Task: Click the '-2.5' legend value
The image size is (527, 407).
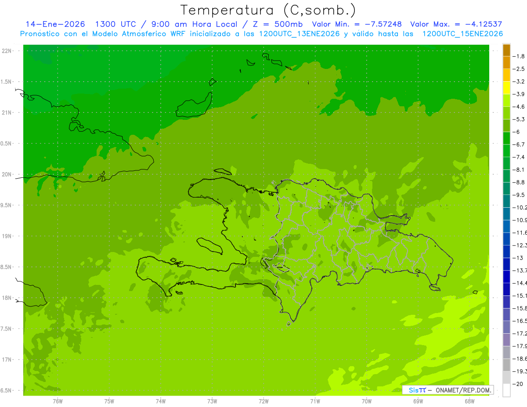Action: pyautogui.click(x=519, y=69)
